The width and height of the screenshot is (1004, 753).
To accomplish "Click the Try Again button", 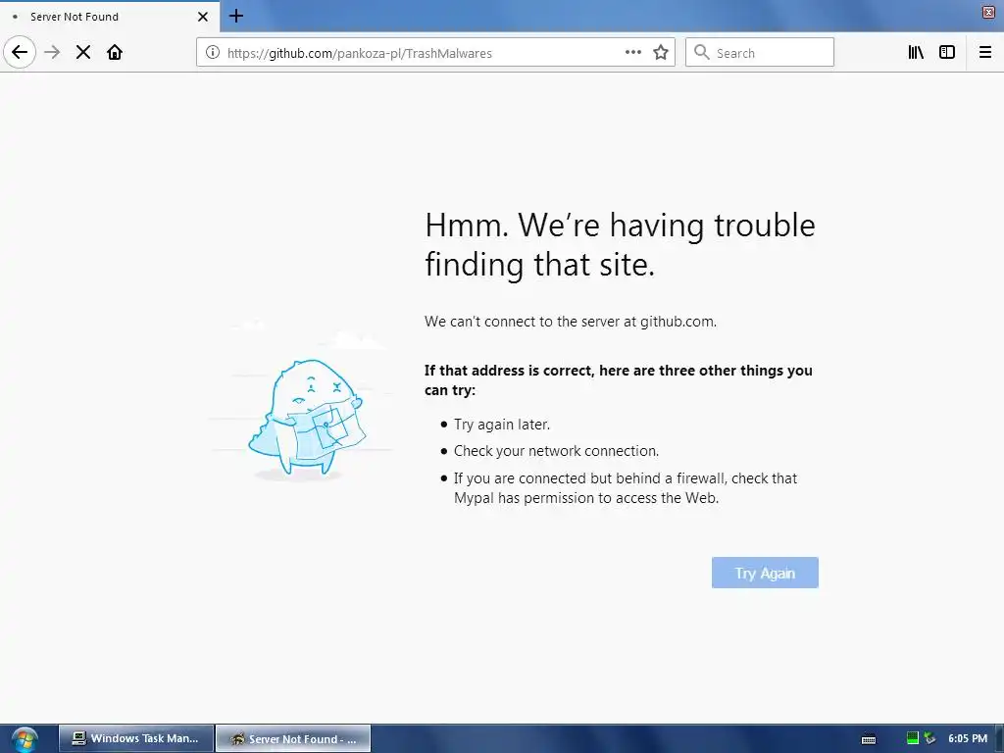I will tap(765, 573).
